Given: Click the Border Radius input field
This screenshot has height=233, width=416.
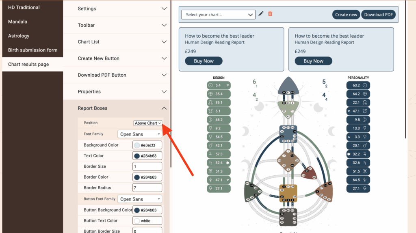Looking at the screenshot, I should pos(147,188).
